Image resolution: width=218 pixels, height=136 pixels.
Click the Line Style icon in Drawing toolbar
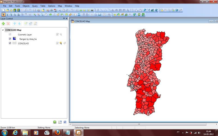click(x=149, y=10)
